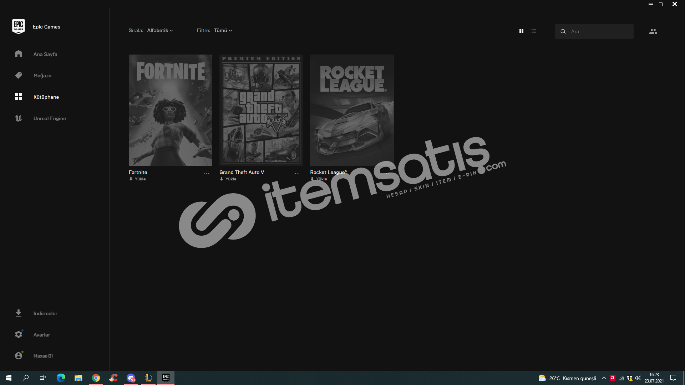Viewport: 685px width, 385px height.
Task: Open İndirmeler downloads page
Action: coord(45,313)
